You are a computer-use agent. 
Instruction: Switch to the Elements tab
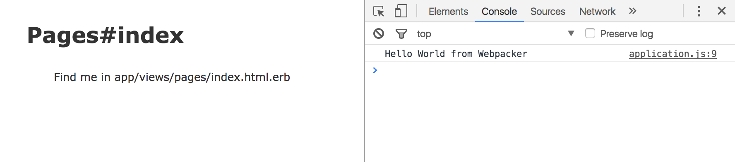(448, 12)
